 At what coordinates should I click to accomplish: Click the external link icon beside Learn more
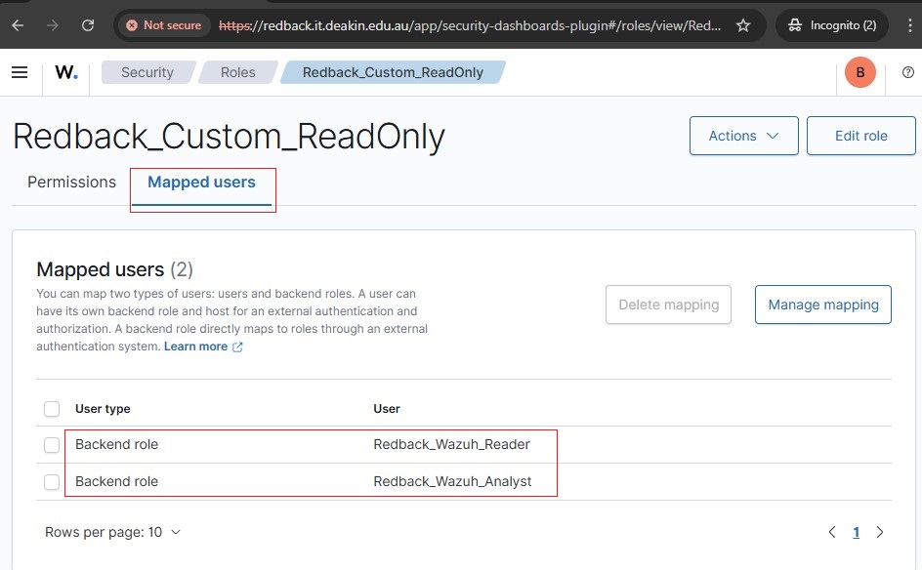(237, 346)
